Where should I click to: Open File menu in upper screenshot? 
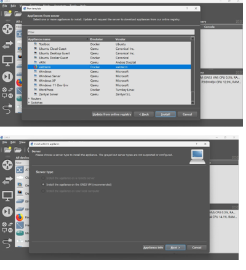(x=5, y=6)
